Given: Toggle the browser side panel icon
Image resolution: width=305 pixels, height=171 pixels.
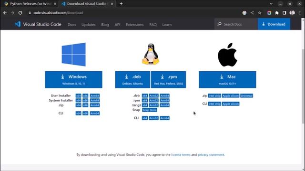Looking at the screenshot, I should pos(284,13).
